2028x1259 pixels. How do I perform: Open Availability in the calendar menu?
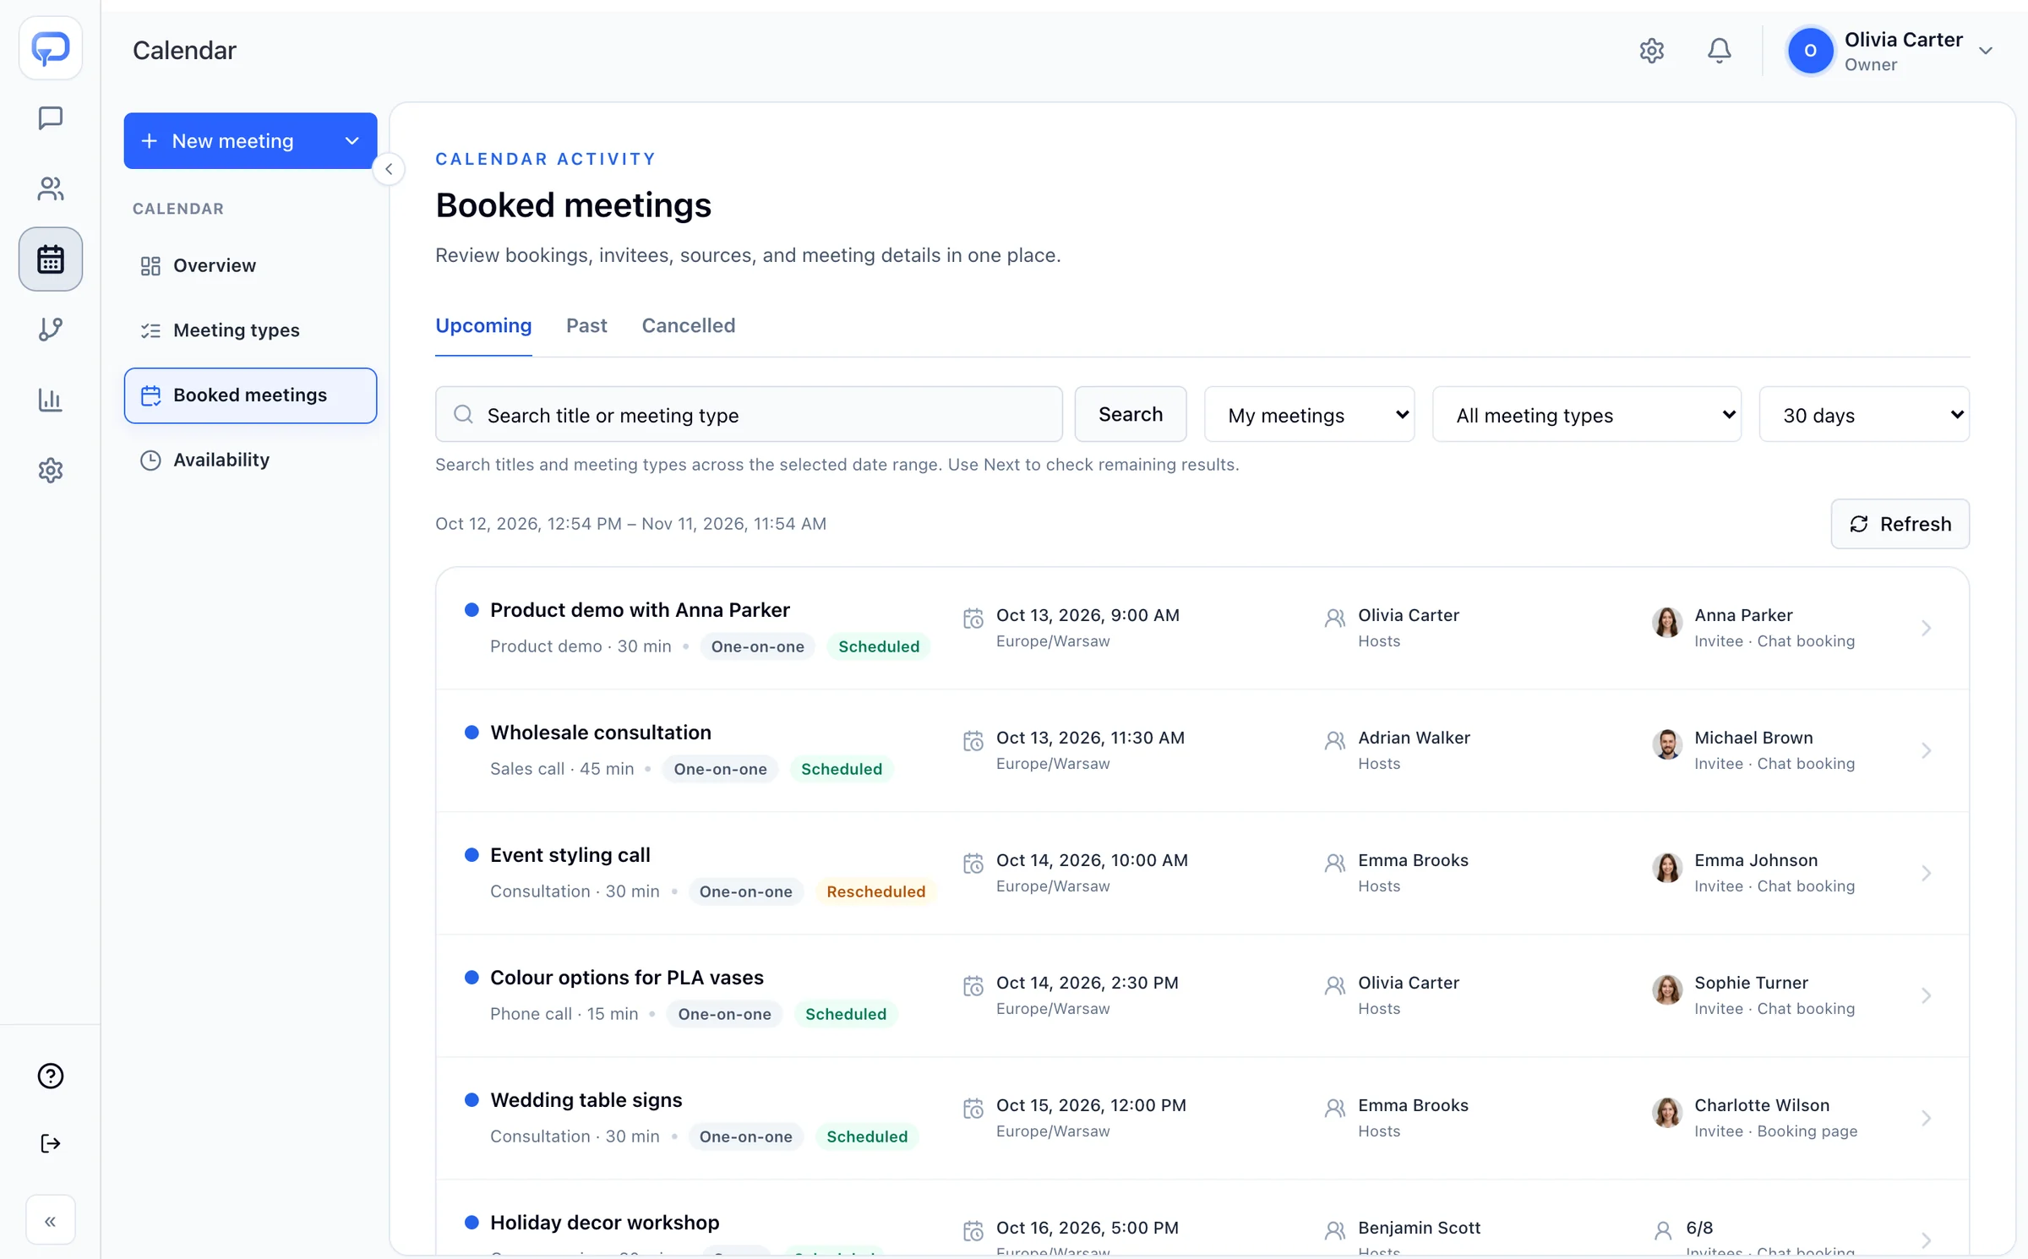[250, 460]
